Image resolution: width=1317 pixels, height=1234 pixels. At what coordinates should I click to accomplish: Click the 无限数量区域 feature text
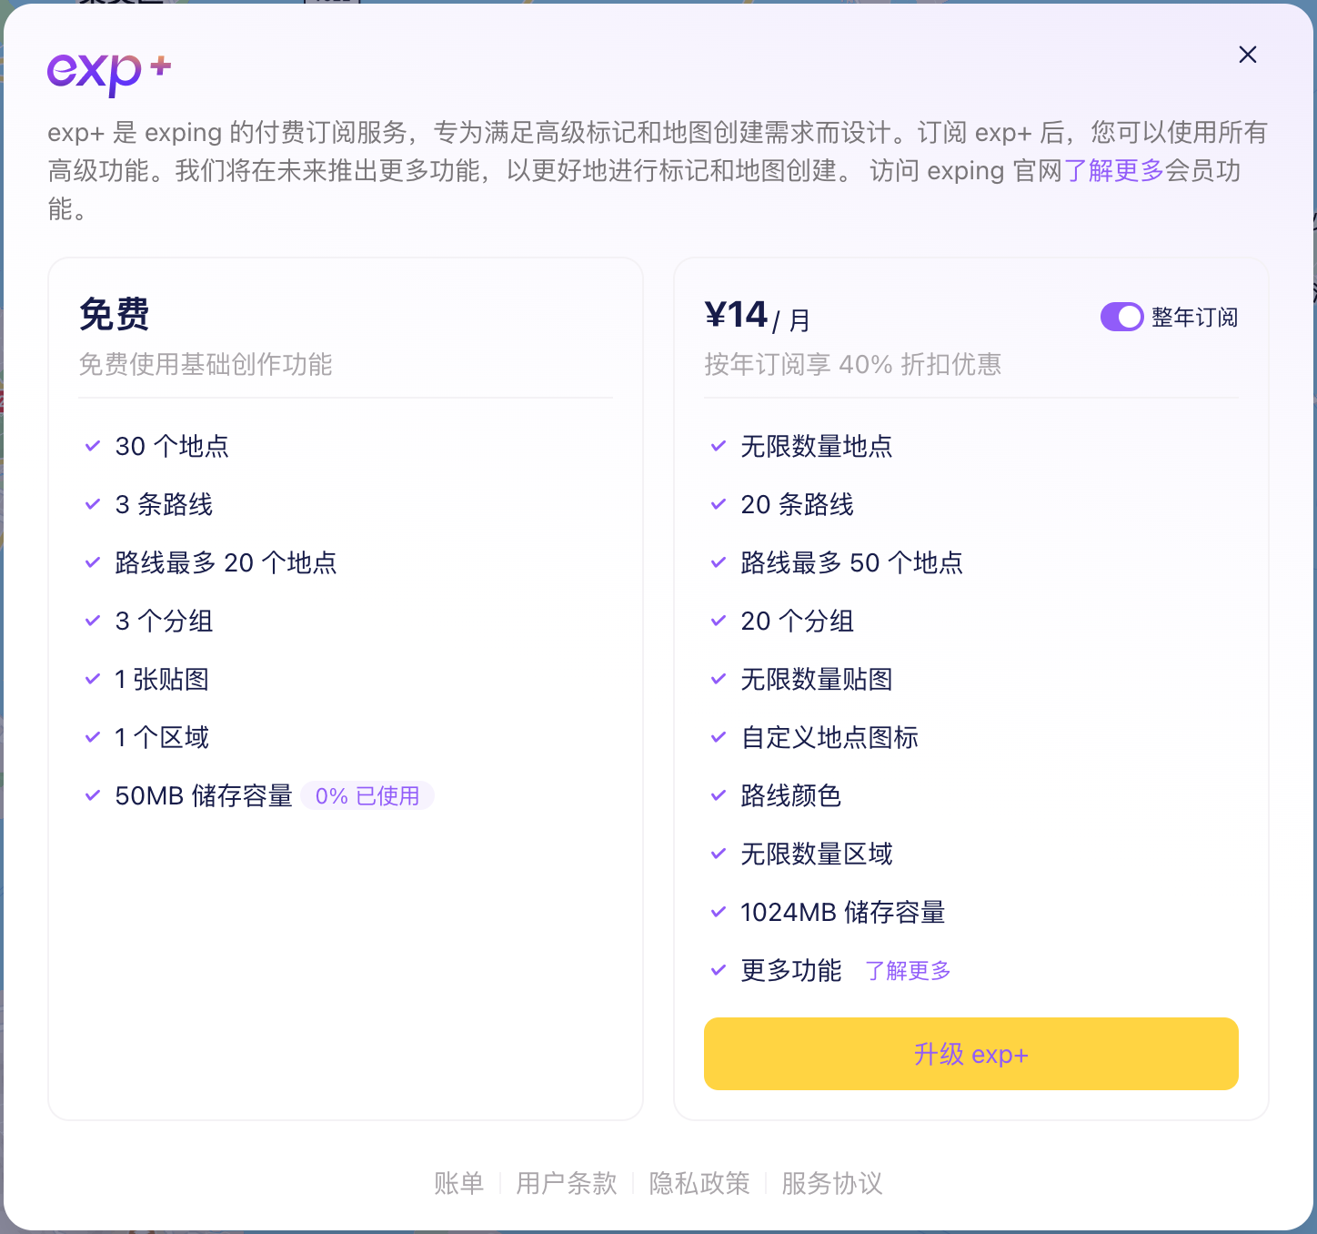(x=817, y=854)
